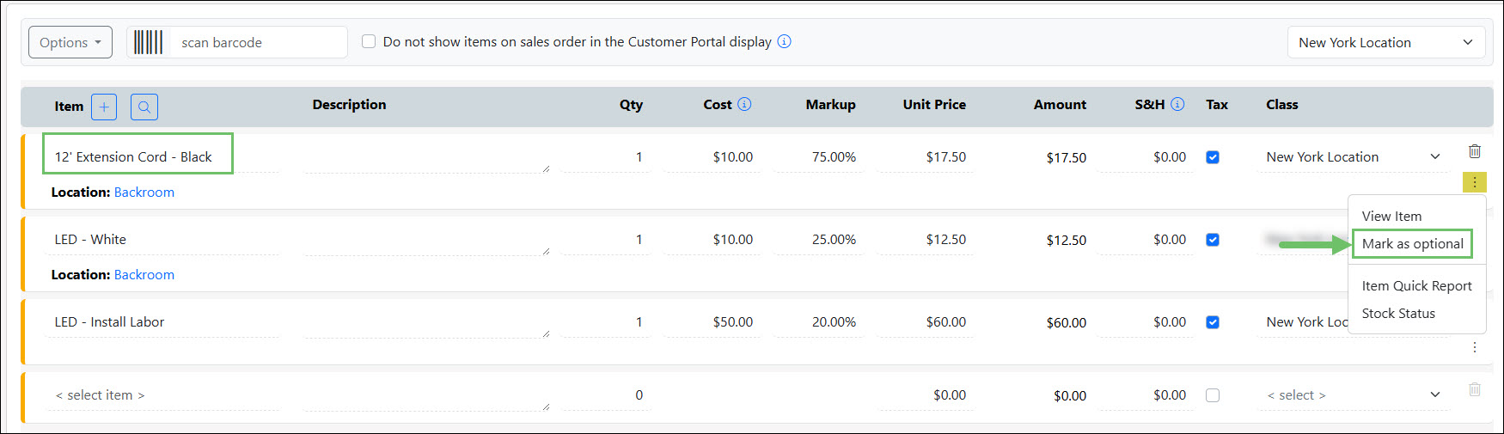
Task: Edit $17.50 unit price field
Action: coord(926,157)
